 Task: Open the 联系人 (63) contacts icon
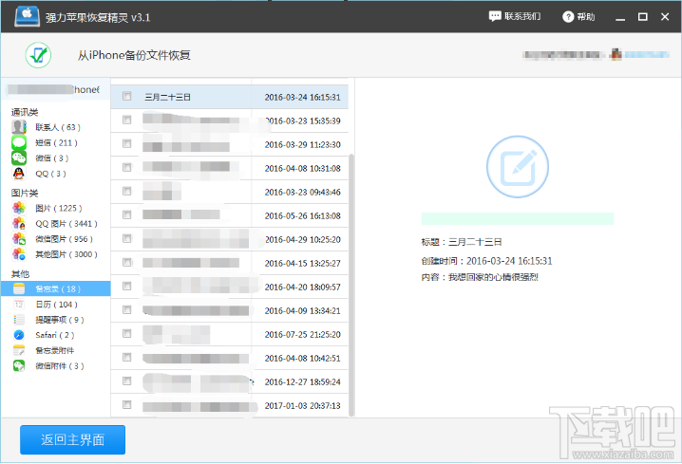[x=19, y=127]
